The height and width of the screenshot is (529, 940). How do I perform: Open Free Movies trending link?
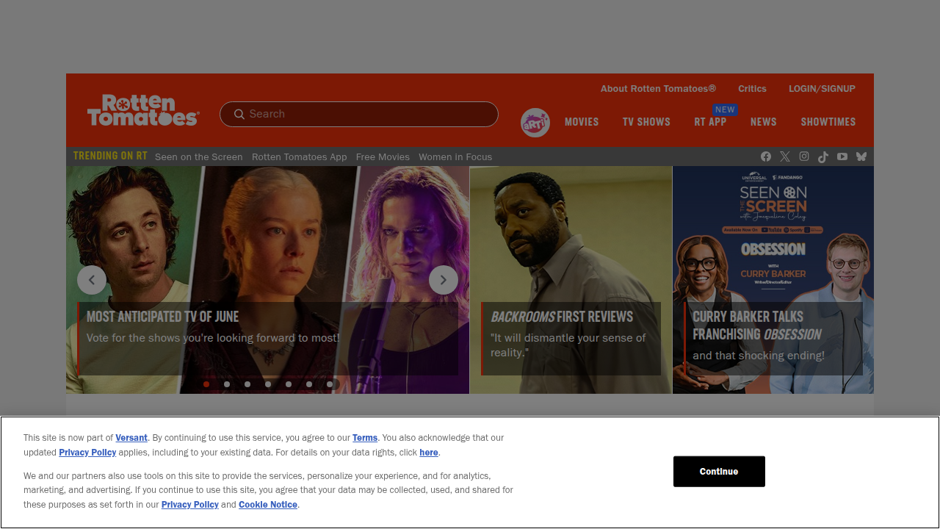[383, 157]
